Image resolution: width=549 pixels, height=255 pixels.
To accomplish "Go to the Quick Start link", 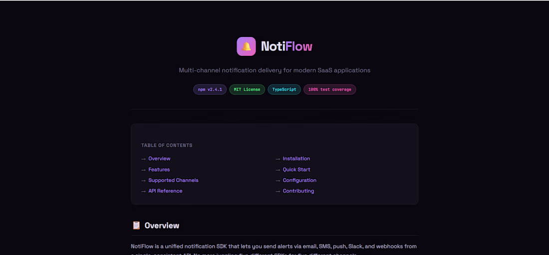I will pos(296,170).
